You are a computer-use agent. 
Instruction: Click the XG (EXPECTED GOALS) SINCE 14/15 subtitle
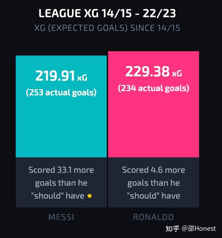pyautogui.click(x=107, y=28)
